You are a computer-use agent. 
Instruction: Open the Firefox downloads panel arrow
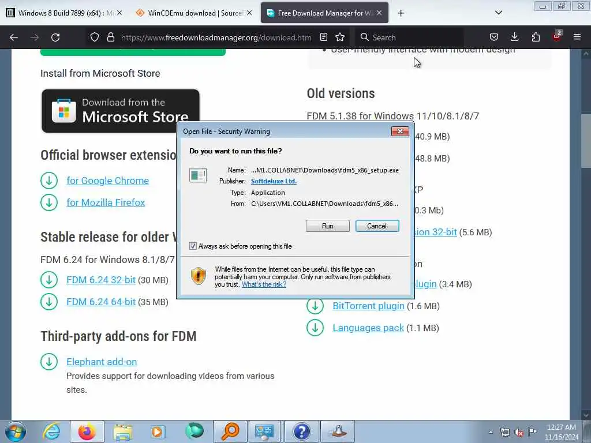point(514,37)
